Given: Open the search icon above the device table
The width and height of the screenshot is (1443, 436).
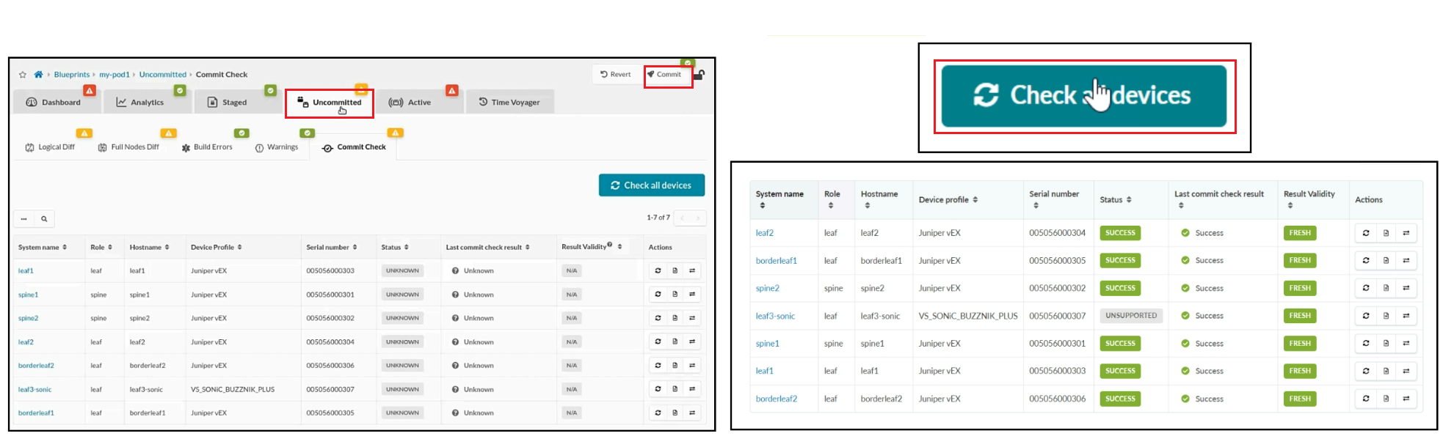Looking at the screenshot, I should 44,219.
